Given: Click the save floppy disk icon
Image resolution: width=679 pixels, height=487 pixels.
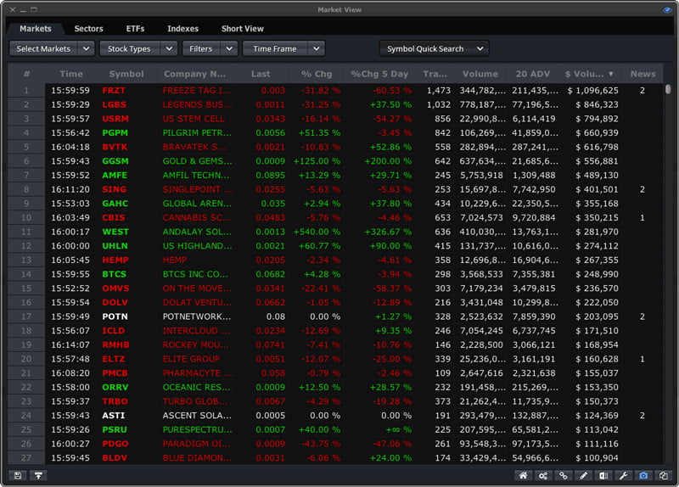Looking at the screenshot, I should (17, 476).
